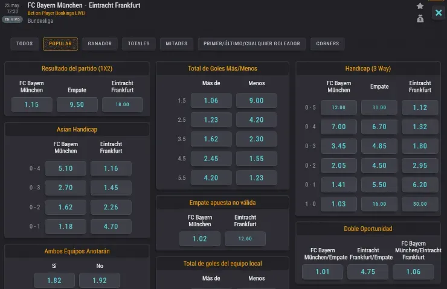Image resolution: width=447 pixels, height=289 pixels.
Task: Close the match panel with X
Action: [x=439, y=13]
